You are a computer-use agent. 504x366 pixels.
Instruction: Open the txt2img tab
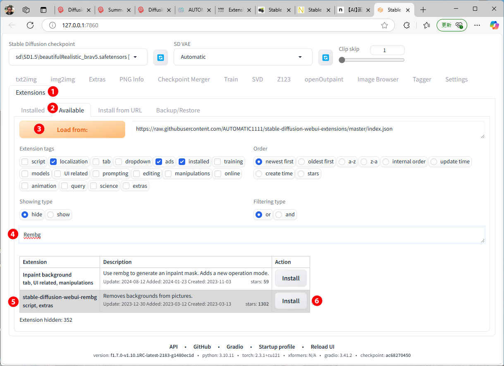click(x=26, y=79)
